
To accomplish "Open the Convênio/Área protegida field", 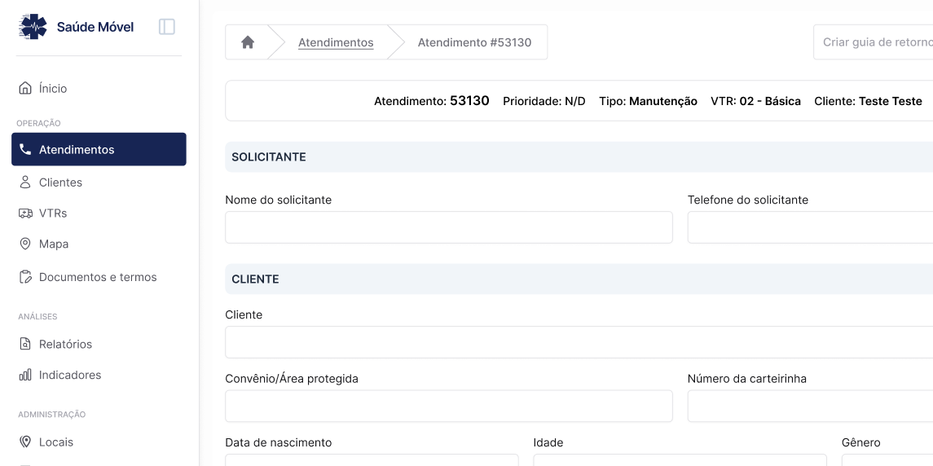I will pos(449,407).
